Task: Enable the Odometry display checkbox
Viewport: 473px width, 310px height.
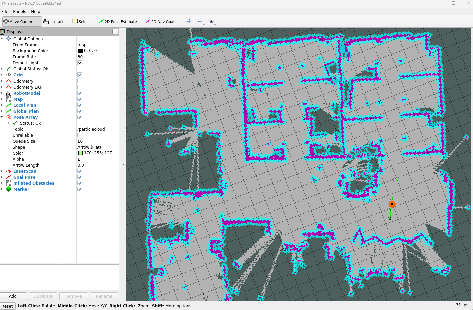Action: 80,81
